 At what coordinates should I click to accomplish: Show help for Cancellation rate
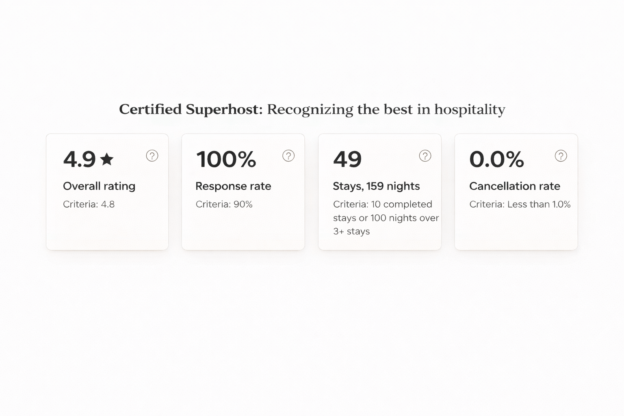pyautogui.click(x=561, y=156)
